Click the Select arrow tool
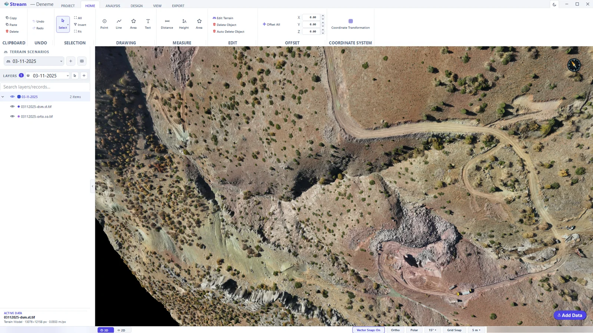The image size is (593, 333). pyautogui.click(x=63, y=24)
